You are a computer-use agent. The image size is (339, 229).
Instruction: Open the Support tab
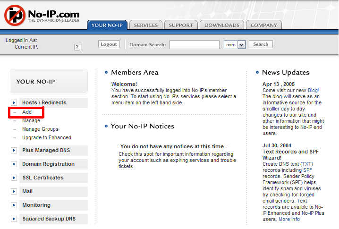coord(181,25)
